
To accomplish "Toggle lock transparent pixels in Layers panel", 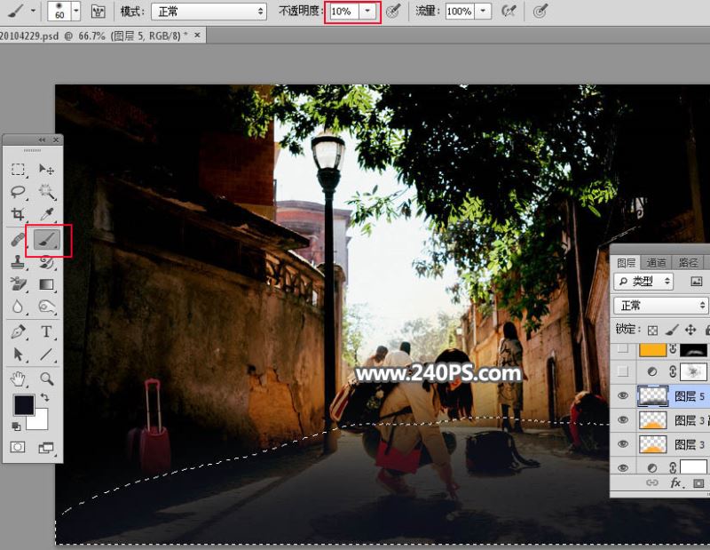I will [x=653, y=329].
